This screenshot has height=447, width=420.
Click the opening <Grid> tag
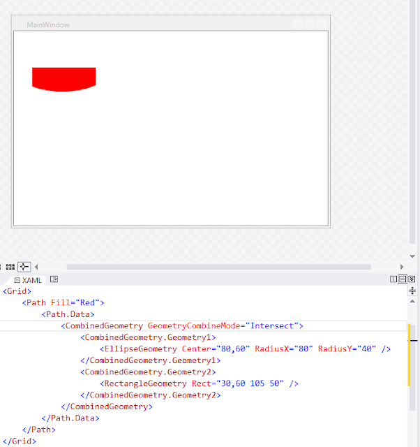(17, 291)
